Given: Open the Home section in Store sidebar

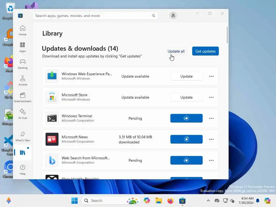Looking at the screenshot, I should (23, 30).
